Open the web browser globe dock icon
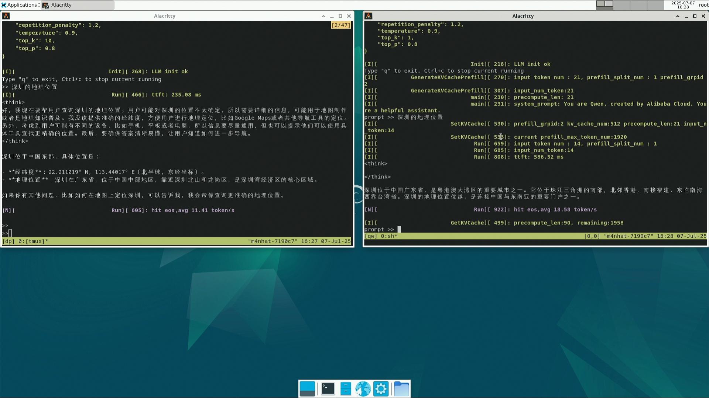709x398 pixels. (363, 389)
